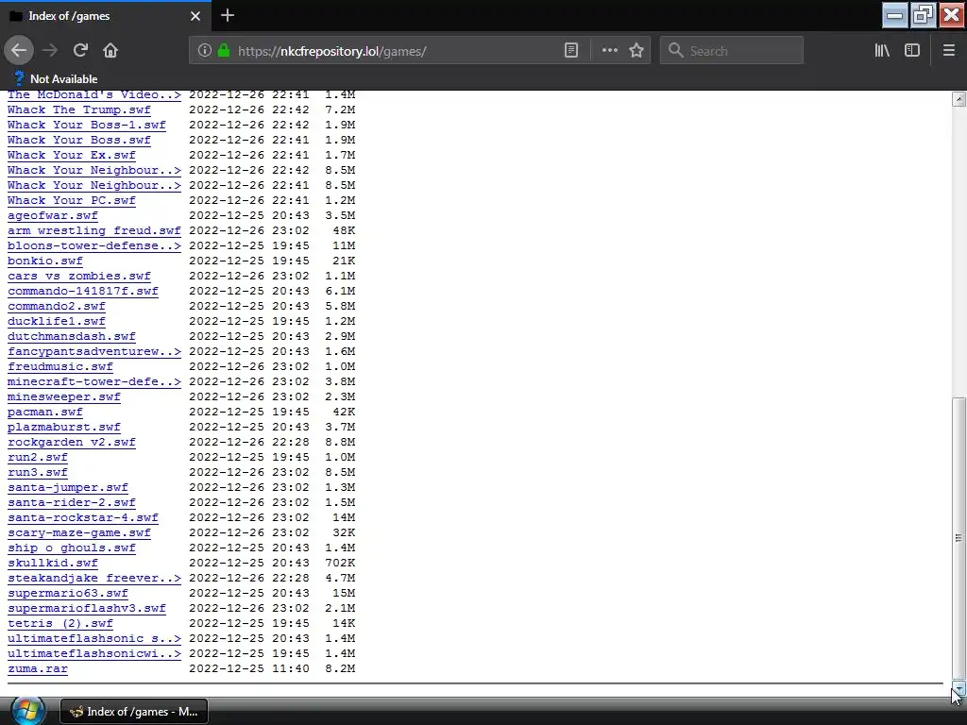The height and width of the screenshot is (725, 967).
Task: Click scrollbar up arrow
Action: 959,99
